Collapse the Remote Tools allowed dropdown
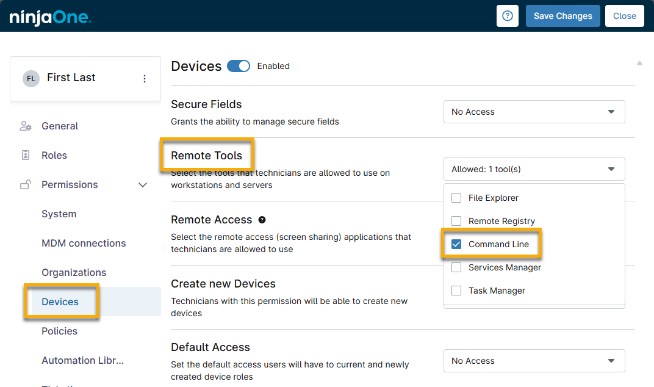This screenshot has width=654, height=387. coord(534,169)
